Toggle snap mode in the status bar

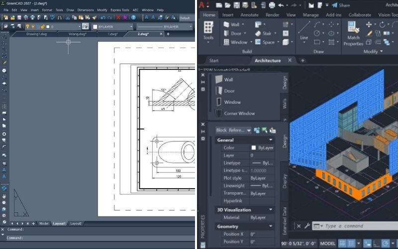coord(351,244)
